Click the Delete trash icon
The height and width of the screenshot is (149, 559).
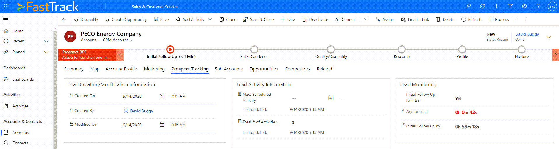pos(438,19)
